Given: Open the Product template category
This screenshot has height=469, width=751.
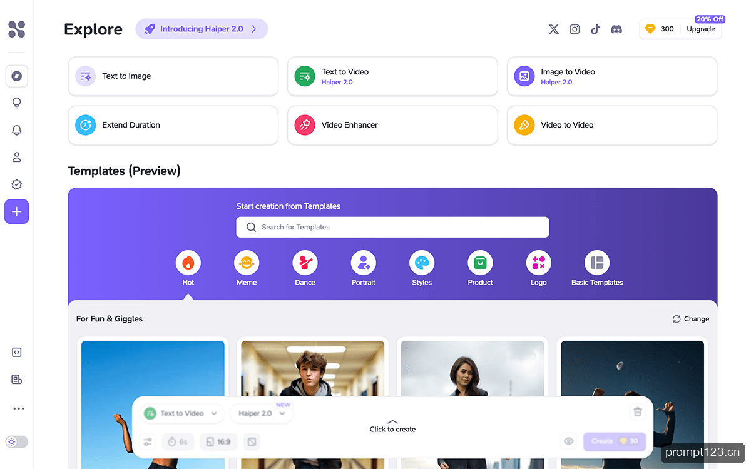Looking at the screenshot, I should pos(480,269).
